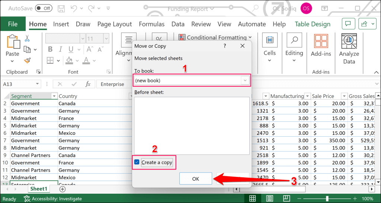Open Font group dialog launcher
This screenshot has width=381, height=203.
click(x=108, y=72)
